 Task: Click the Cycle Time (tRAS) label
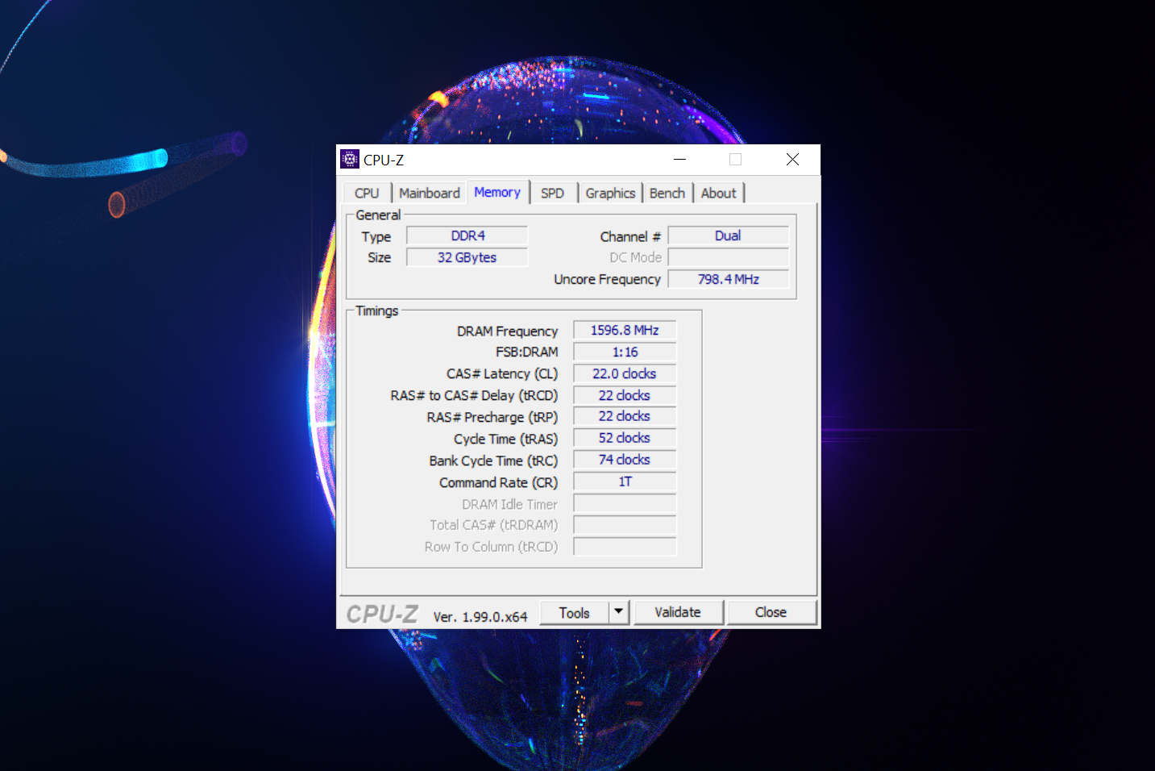click(505, 440)
